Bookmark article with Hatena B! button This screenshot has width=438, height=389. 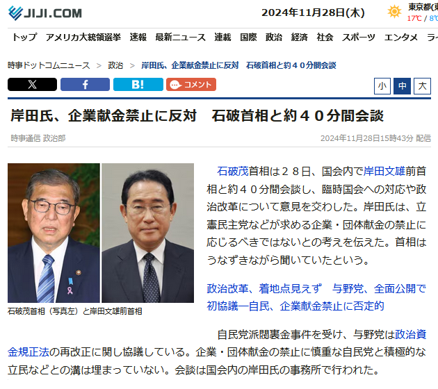(x=138, y=85)
